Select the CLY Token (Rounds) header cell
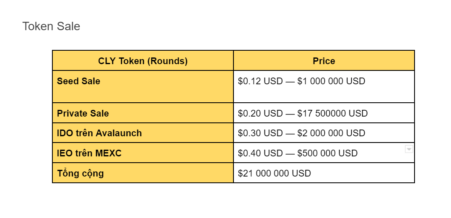451x218 pixels. 143,61
